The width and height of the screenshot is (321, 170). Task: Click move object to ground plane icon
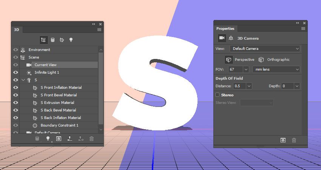(70, 139)
